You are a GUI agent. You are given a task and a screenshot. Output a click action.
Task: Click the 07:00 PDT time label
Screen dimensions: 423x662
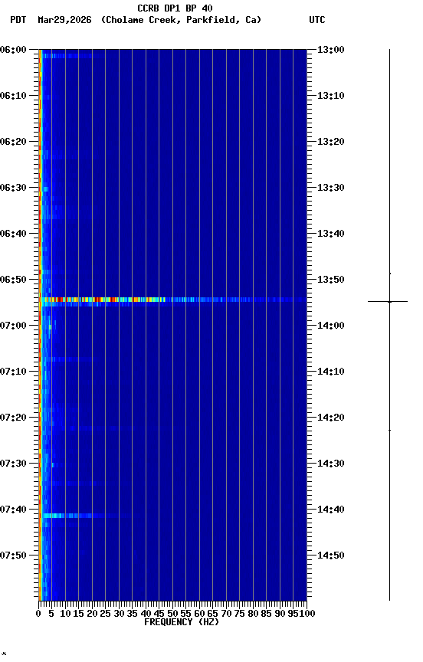[x=13, y=326]
